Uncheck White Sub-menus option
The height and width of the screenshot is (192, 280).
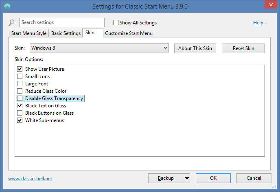click(20, 120)
